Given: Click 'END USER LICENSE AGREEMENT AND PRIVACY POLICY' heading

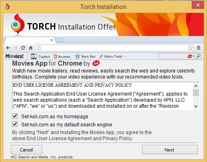Looking at the screenshot, I should (x=72, y=85).
